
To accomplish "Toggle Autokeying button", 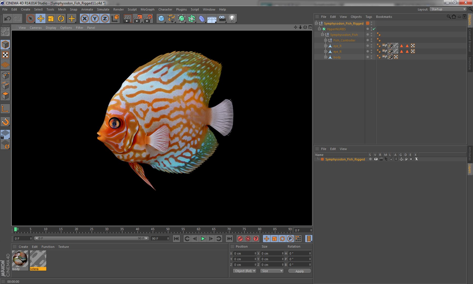I will click(248, 239).
